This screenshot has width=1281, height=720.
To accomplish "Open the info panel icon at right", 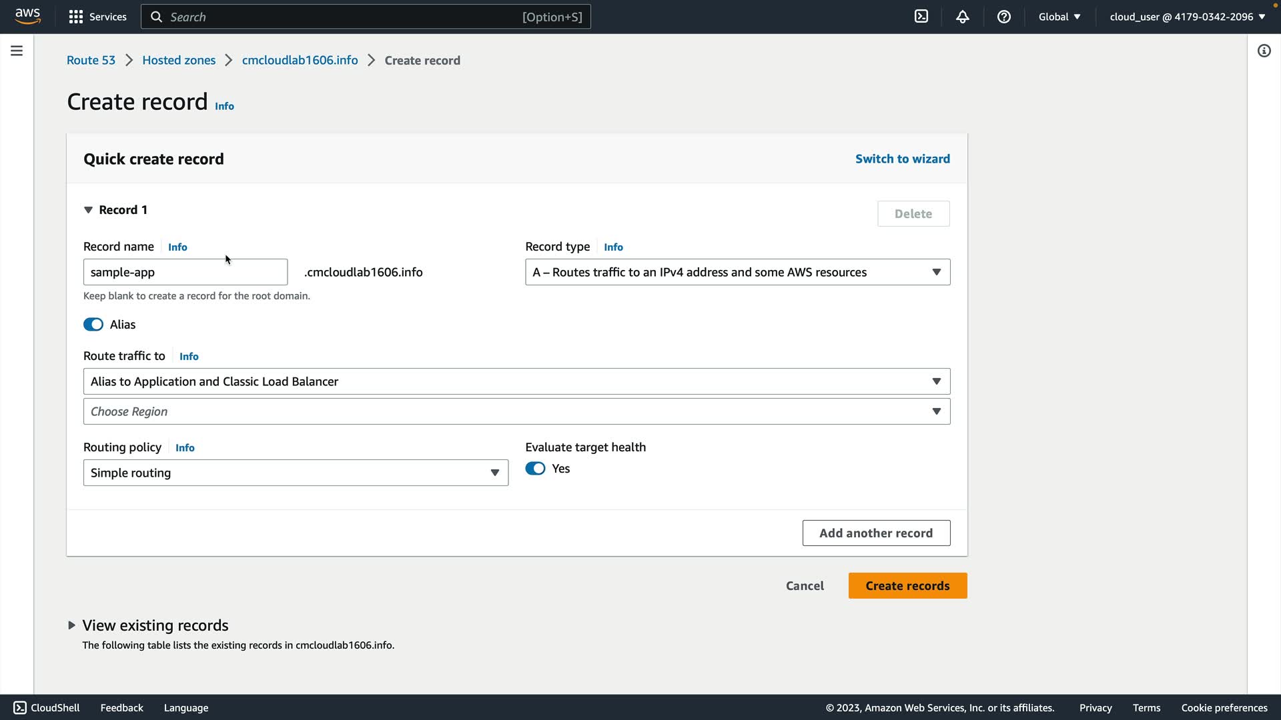I will [1264, 51].
